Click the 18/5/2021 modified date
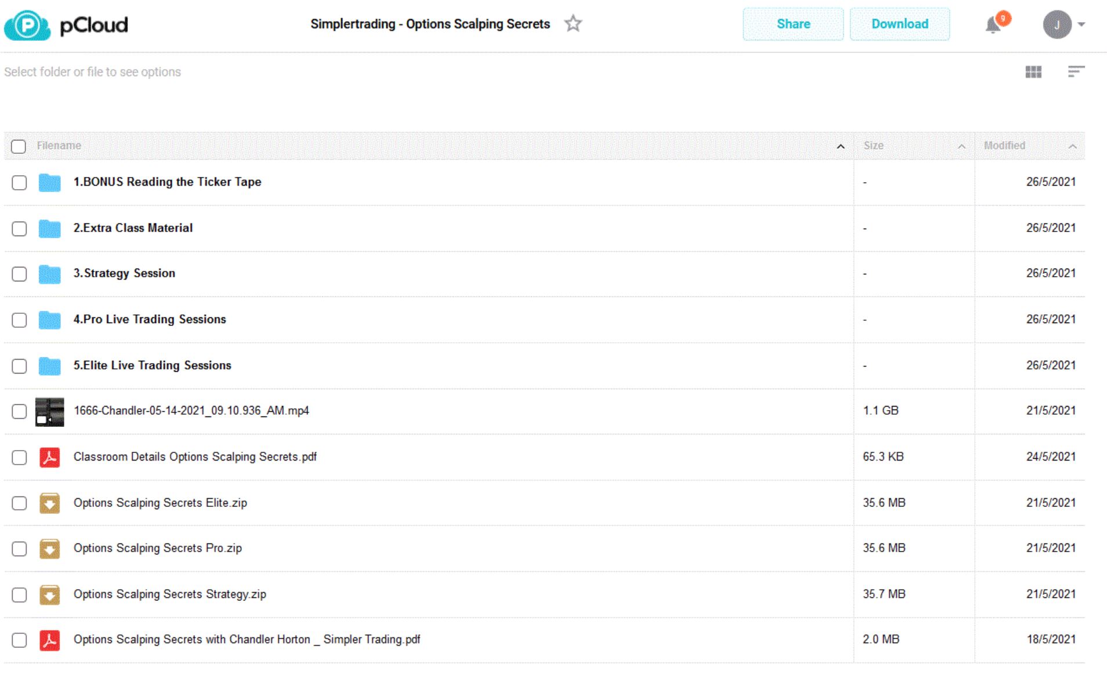The width and height of the screenshot is (1107, 674). coord(1051,640)
